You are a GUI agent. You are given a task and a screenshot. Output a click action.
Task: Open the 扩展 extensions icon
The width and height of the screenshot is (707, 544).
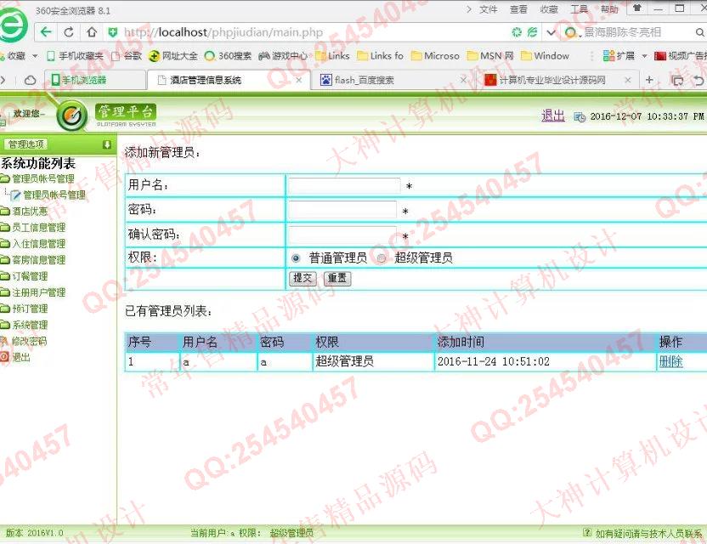coord(608,56)
